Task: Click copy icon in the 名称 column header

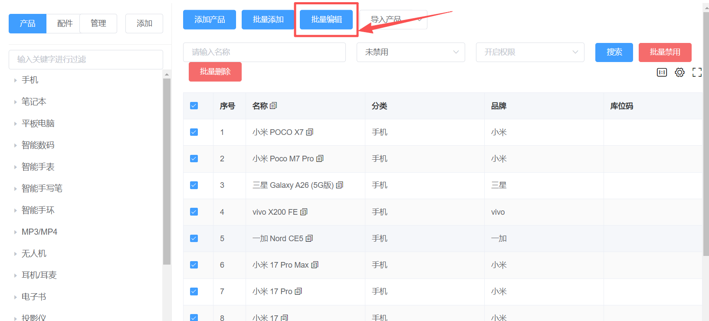Action: tap(273, 106)
